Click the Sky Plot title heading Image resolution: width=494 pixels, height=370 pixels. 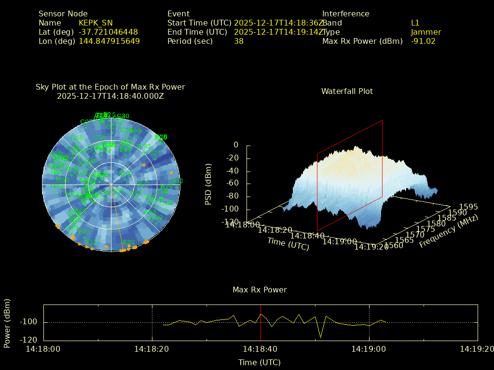click(110, 87)
